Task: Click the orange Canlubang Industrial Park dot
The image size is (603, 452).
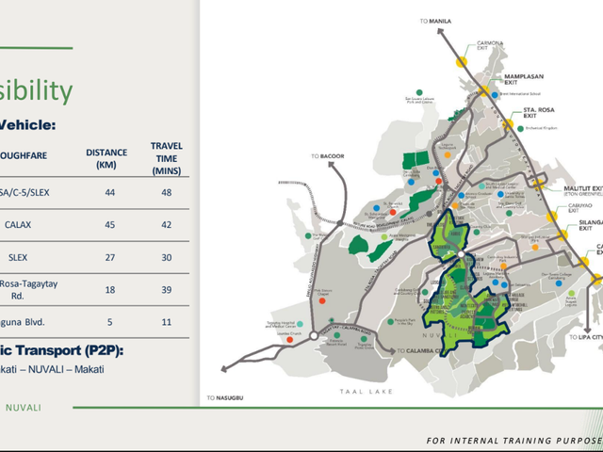Action: tap(503, 266)
